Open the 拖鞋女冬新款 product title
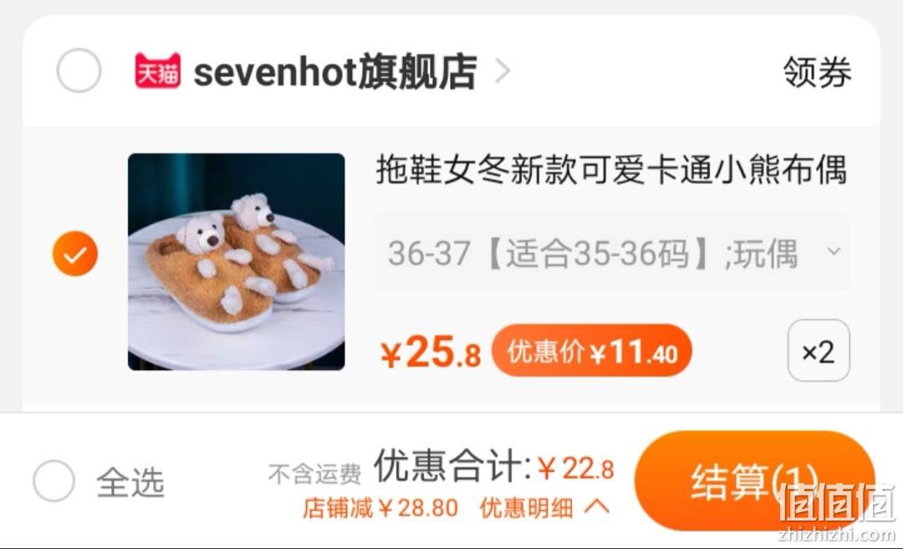This screenshot has height=549, width=903. click(x=611, y=171)
